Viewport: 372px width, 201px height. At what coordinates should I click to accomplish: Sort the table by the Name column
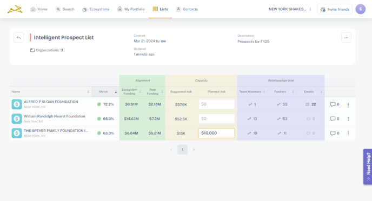(88, 92)
